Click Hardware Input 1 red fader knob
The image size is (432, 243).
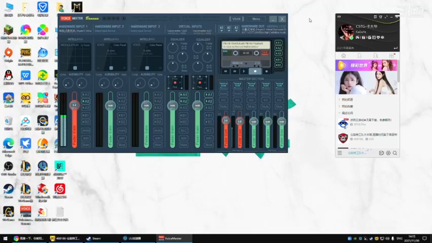(75, 105)
